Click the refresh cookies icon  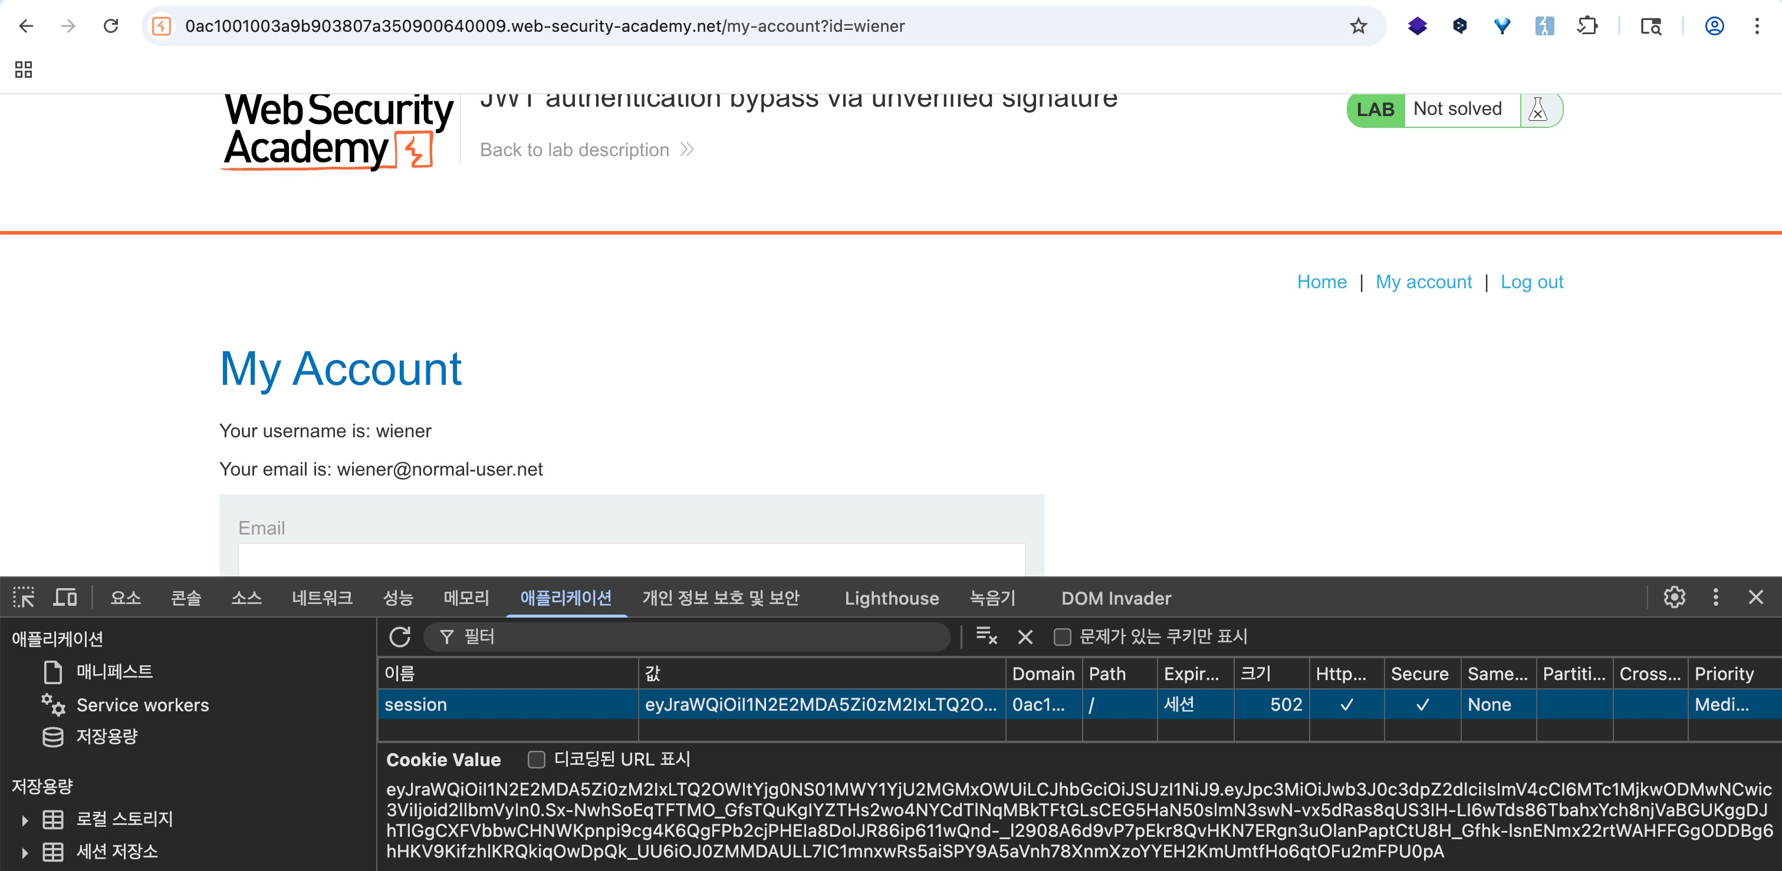coord(400,636)
